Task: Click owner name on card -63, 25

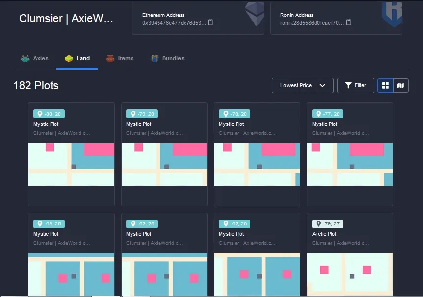Action: tap(61, 243)
